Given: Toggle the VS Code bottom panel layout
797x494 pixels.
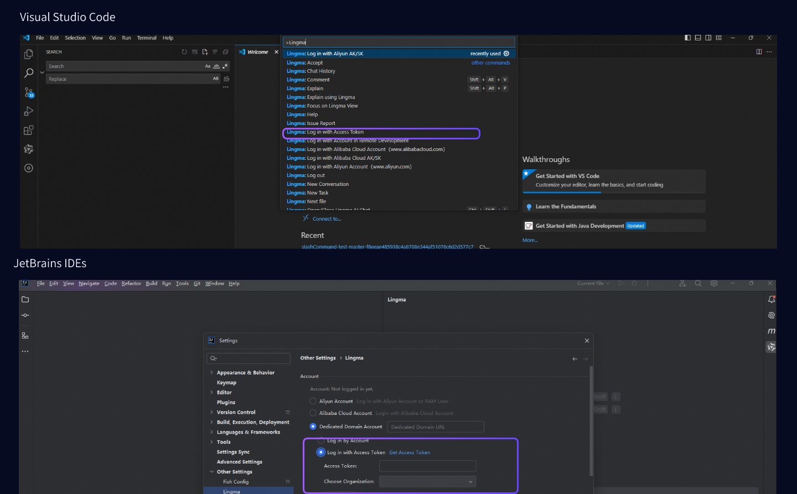Looking at the screenshot, I should pyautogui.click(x=698, y=38).
